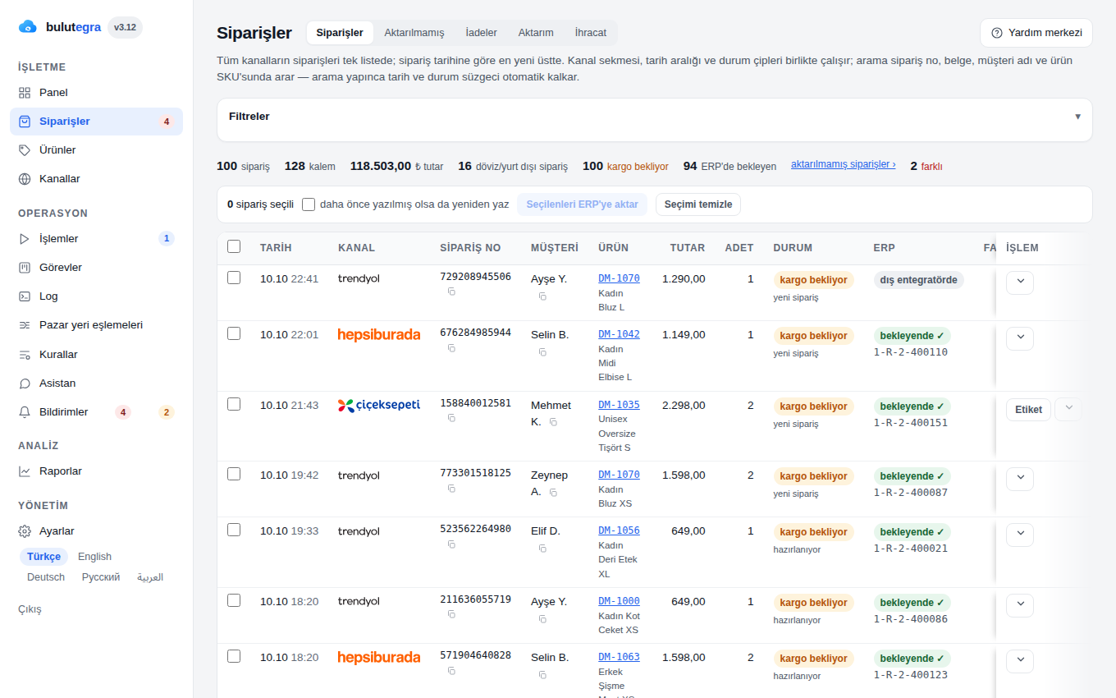
Task: Open the Ürünler tag icon
Action: [25, 150]
